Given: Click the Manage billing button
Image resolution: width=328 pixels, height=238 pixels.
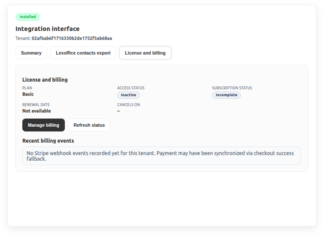Looking at the screenshot, I should [x=43, y=125].
